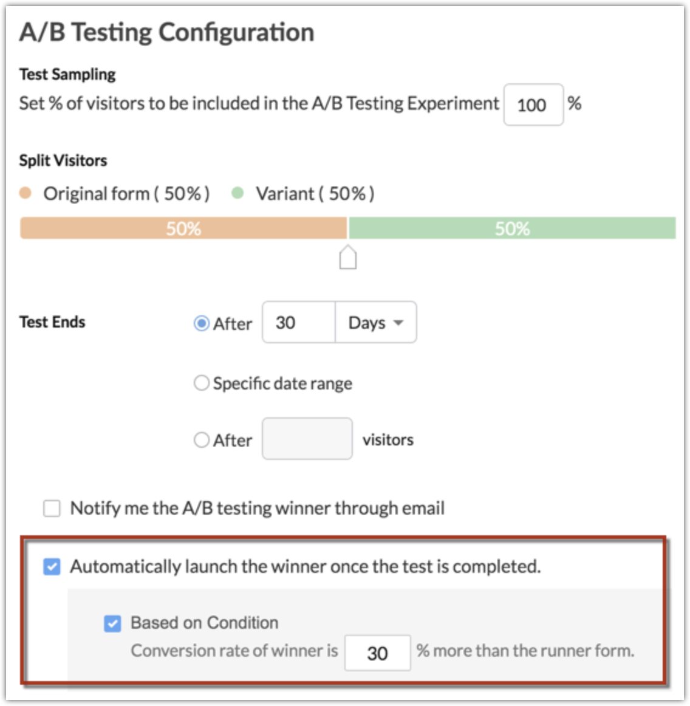Click the conversion rate percentage field
690x706 pixels.
point(377,653)
